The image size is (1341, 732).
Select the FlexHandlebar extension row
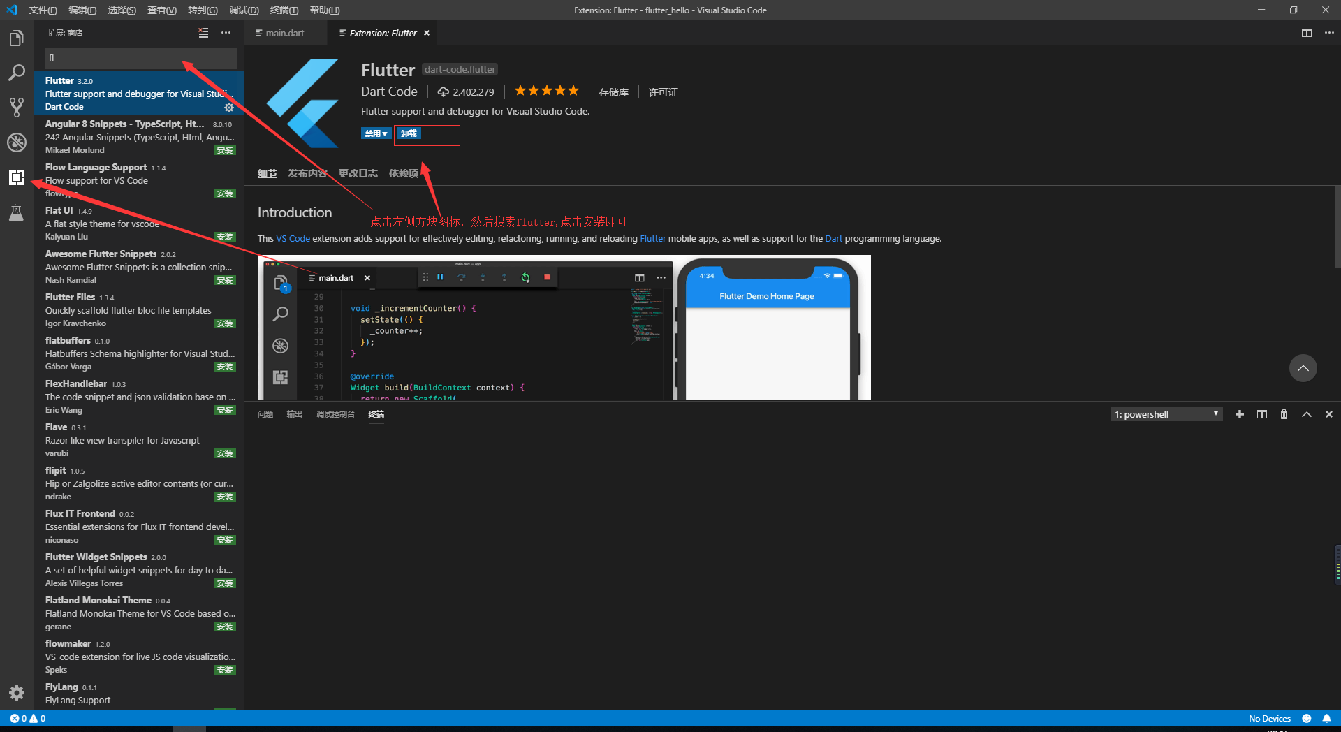point(139,397)
